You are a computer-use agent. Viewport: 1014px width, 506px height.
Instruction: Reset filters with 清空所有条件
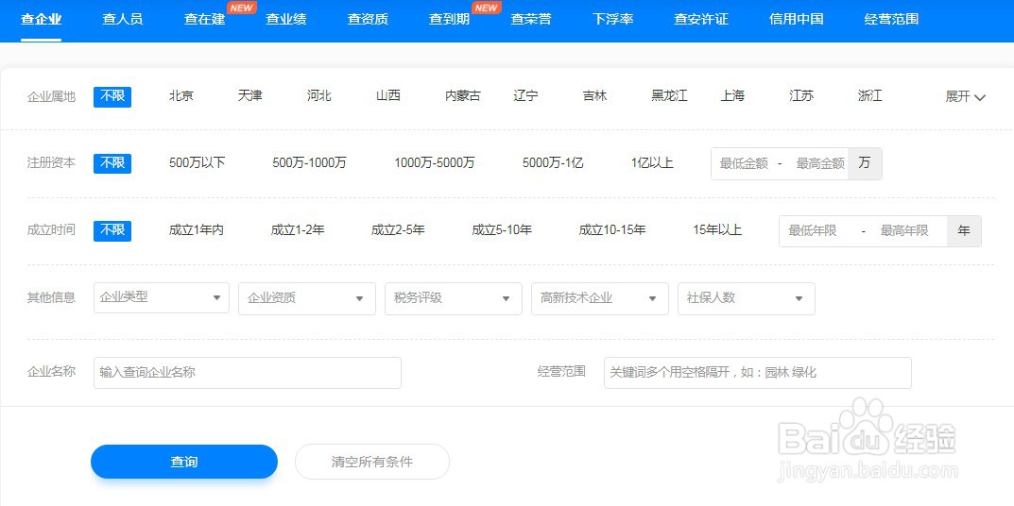[371, 462]
